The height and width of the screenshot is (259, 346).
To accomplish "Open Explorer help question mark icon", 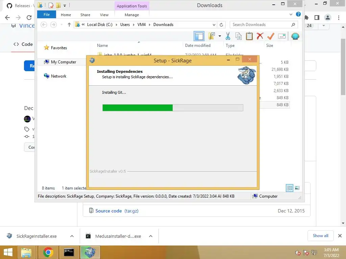I will [298, 14].
